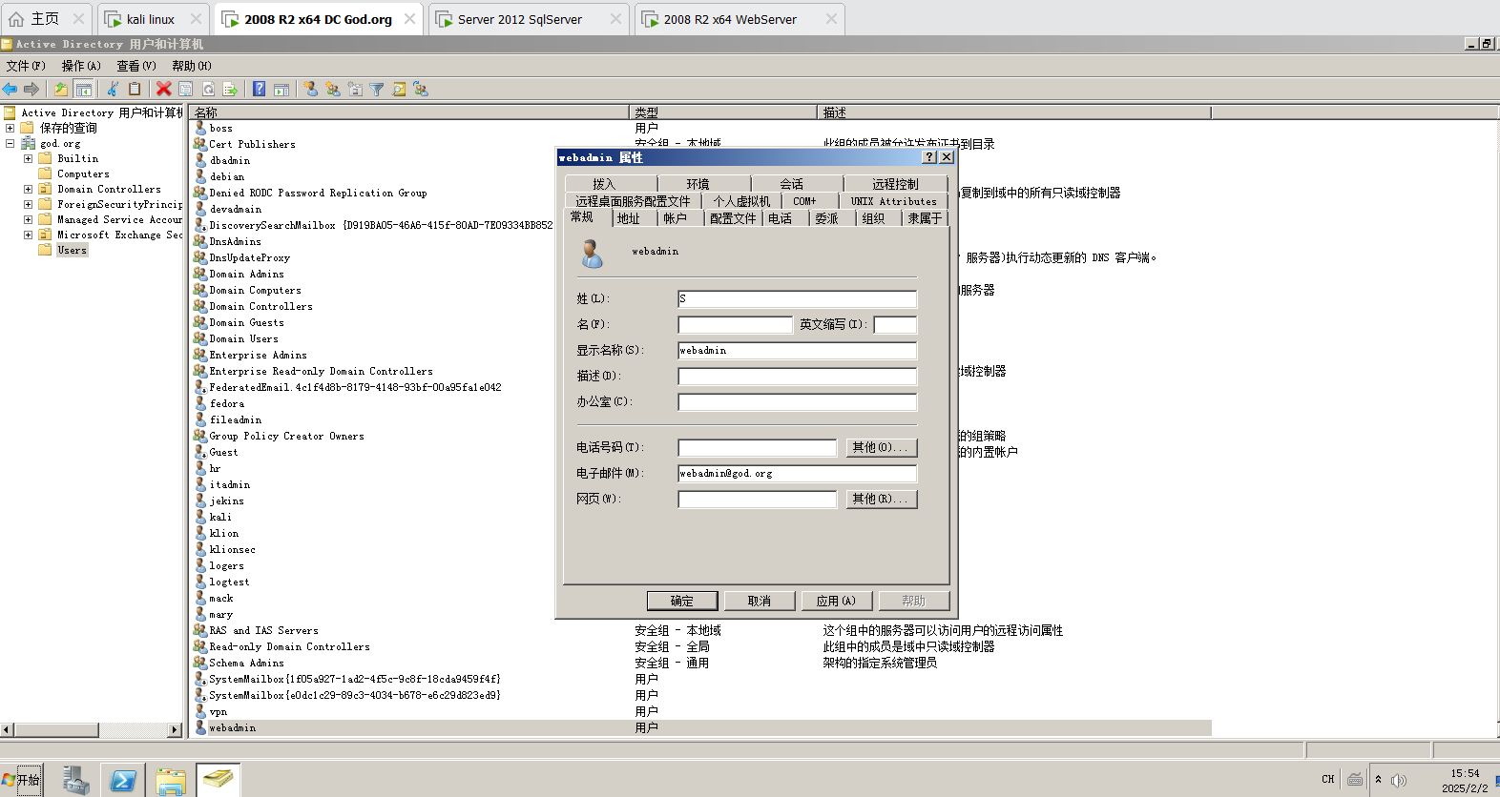
Task: Collapse the god.org domain node
Action: [x=10, y=143]
